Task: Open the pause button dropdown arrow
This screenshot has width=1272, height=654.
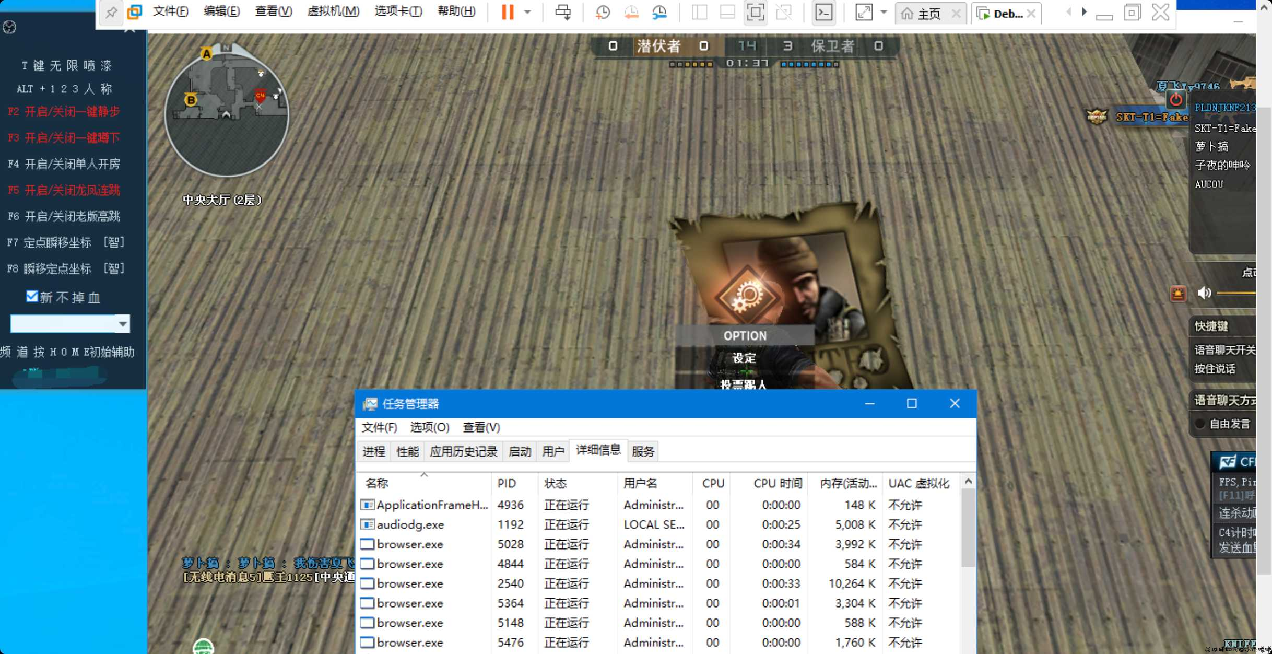Action: (527, 12)
